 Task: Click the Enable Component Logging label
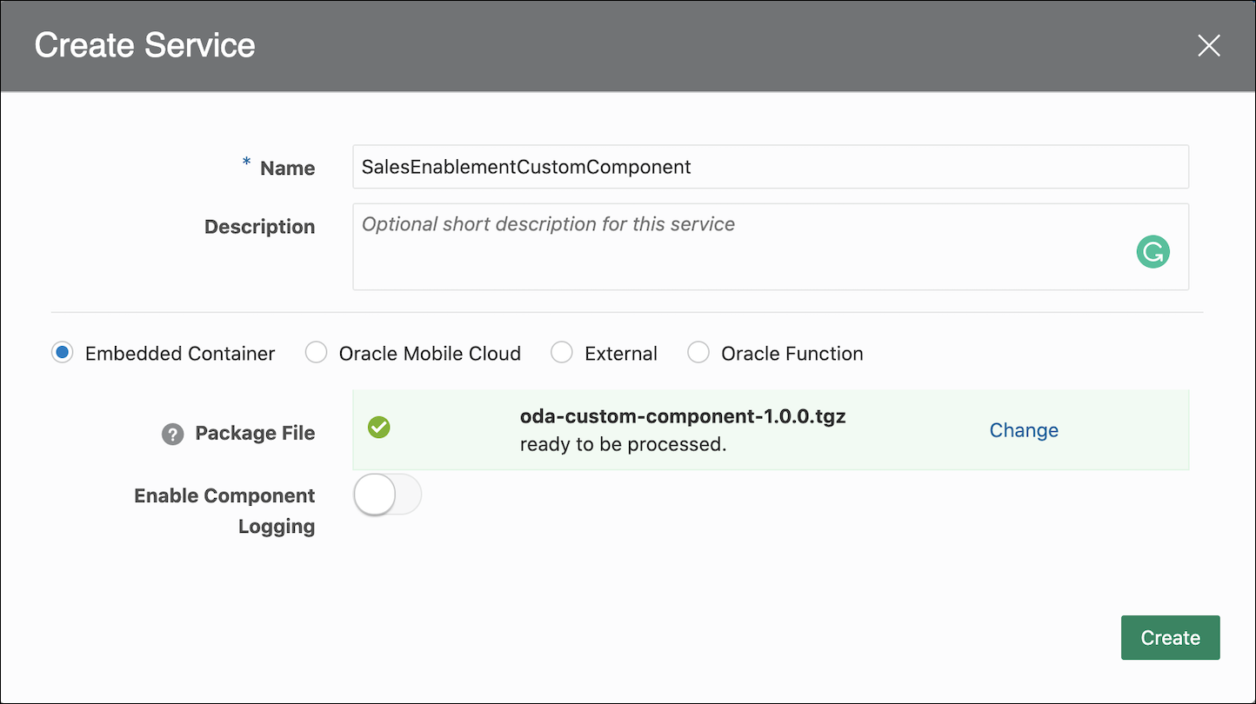(224, 510)
